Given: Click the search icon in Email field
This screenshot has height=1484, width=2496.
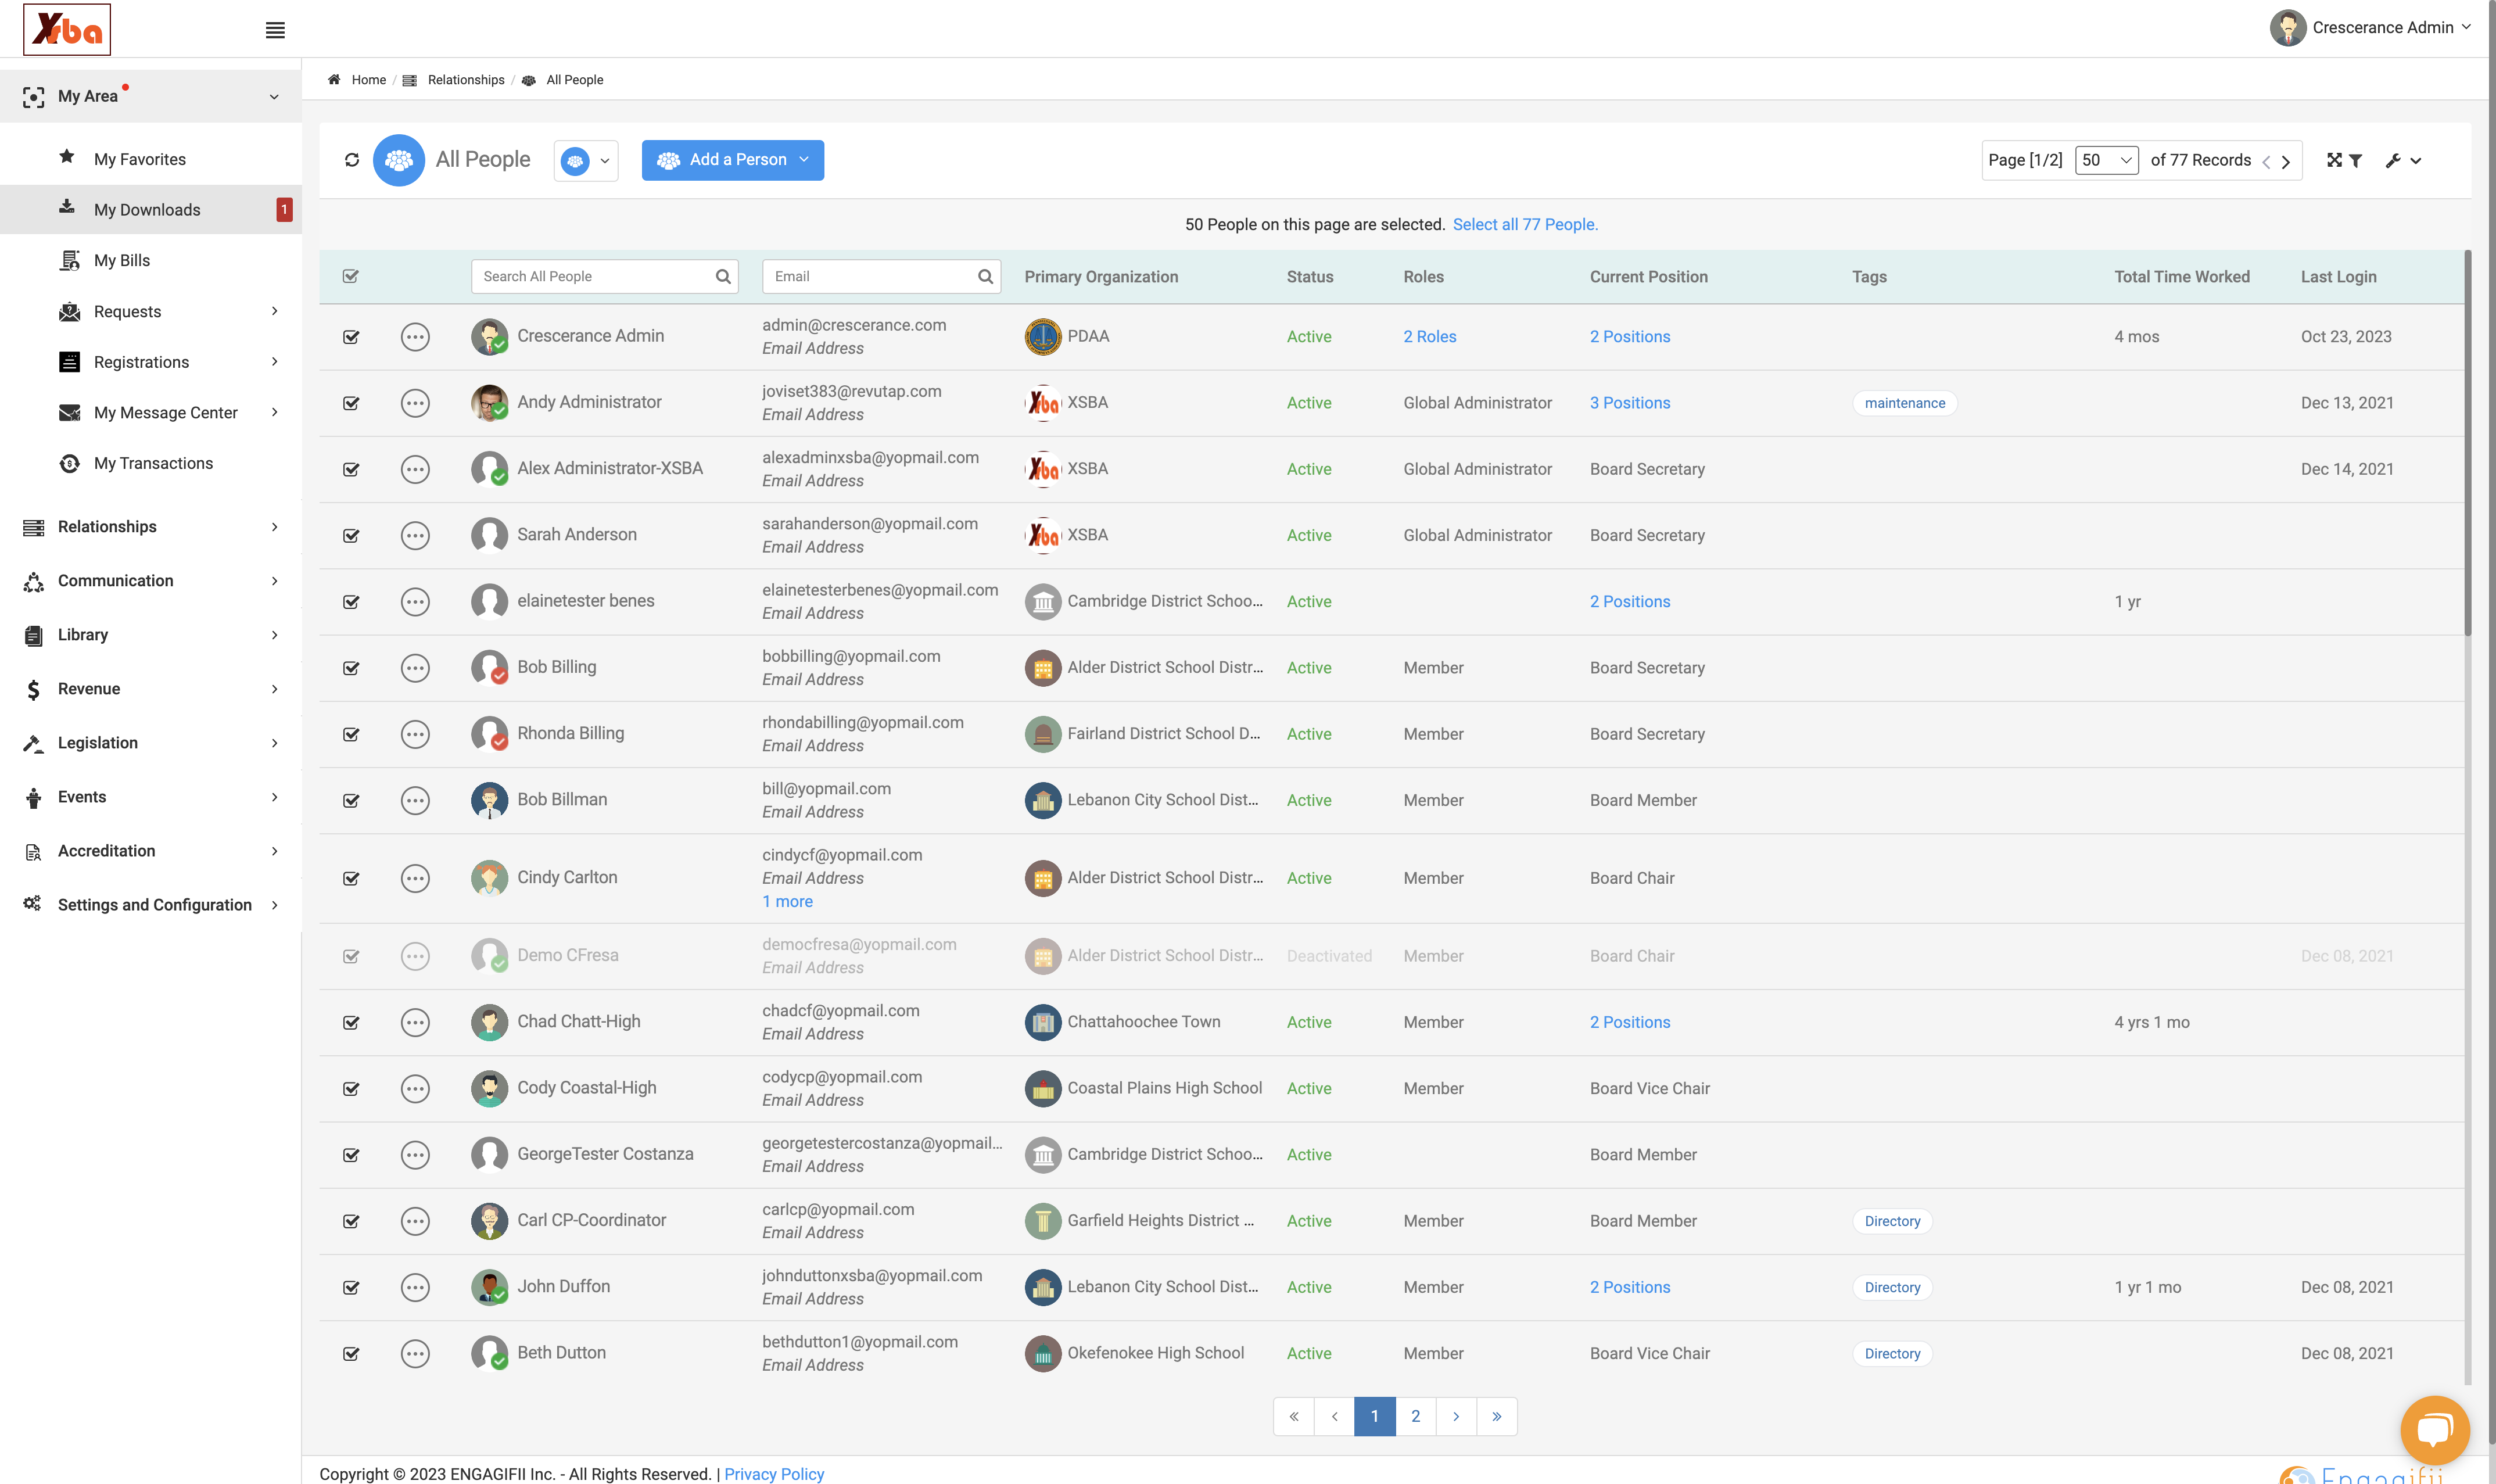Looking at the screenshot, I should pyautogui.click(x=985, y=277).
